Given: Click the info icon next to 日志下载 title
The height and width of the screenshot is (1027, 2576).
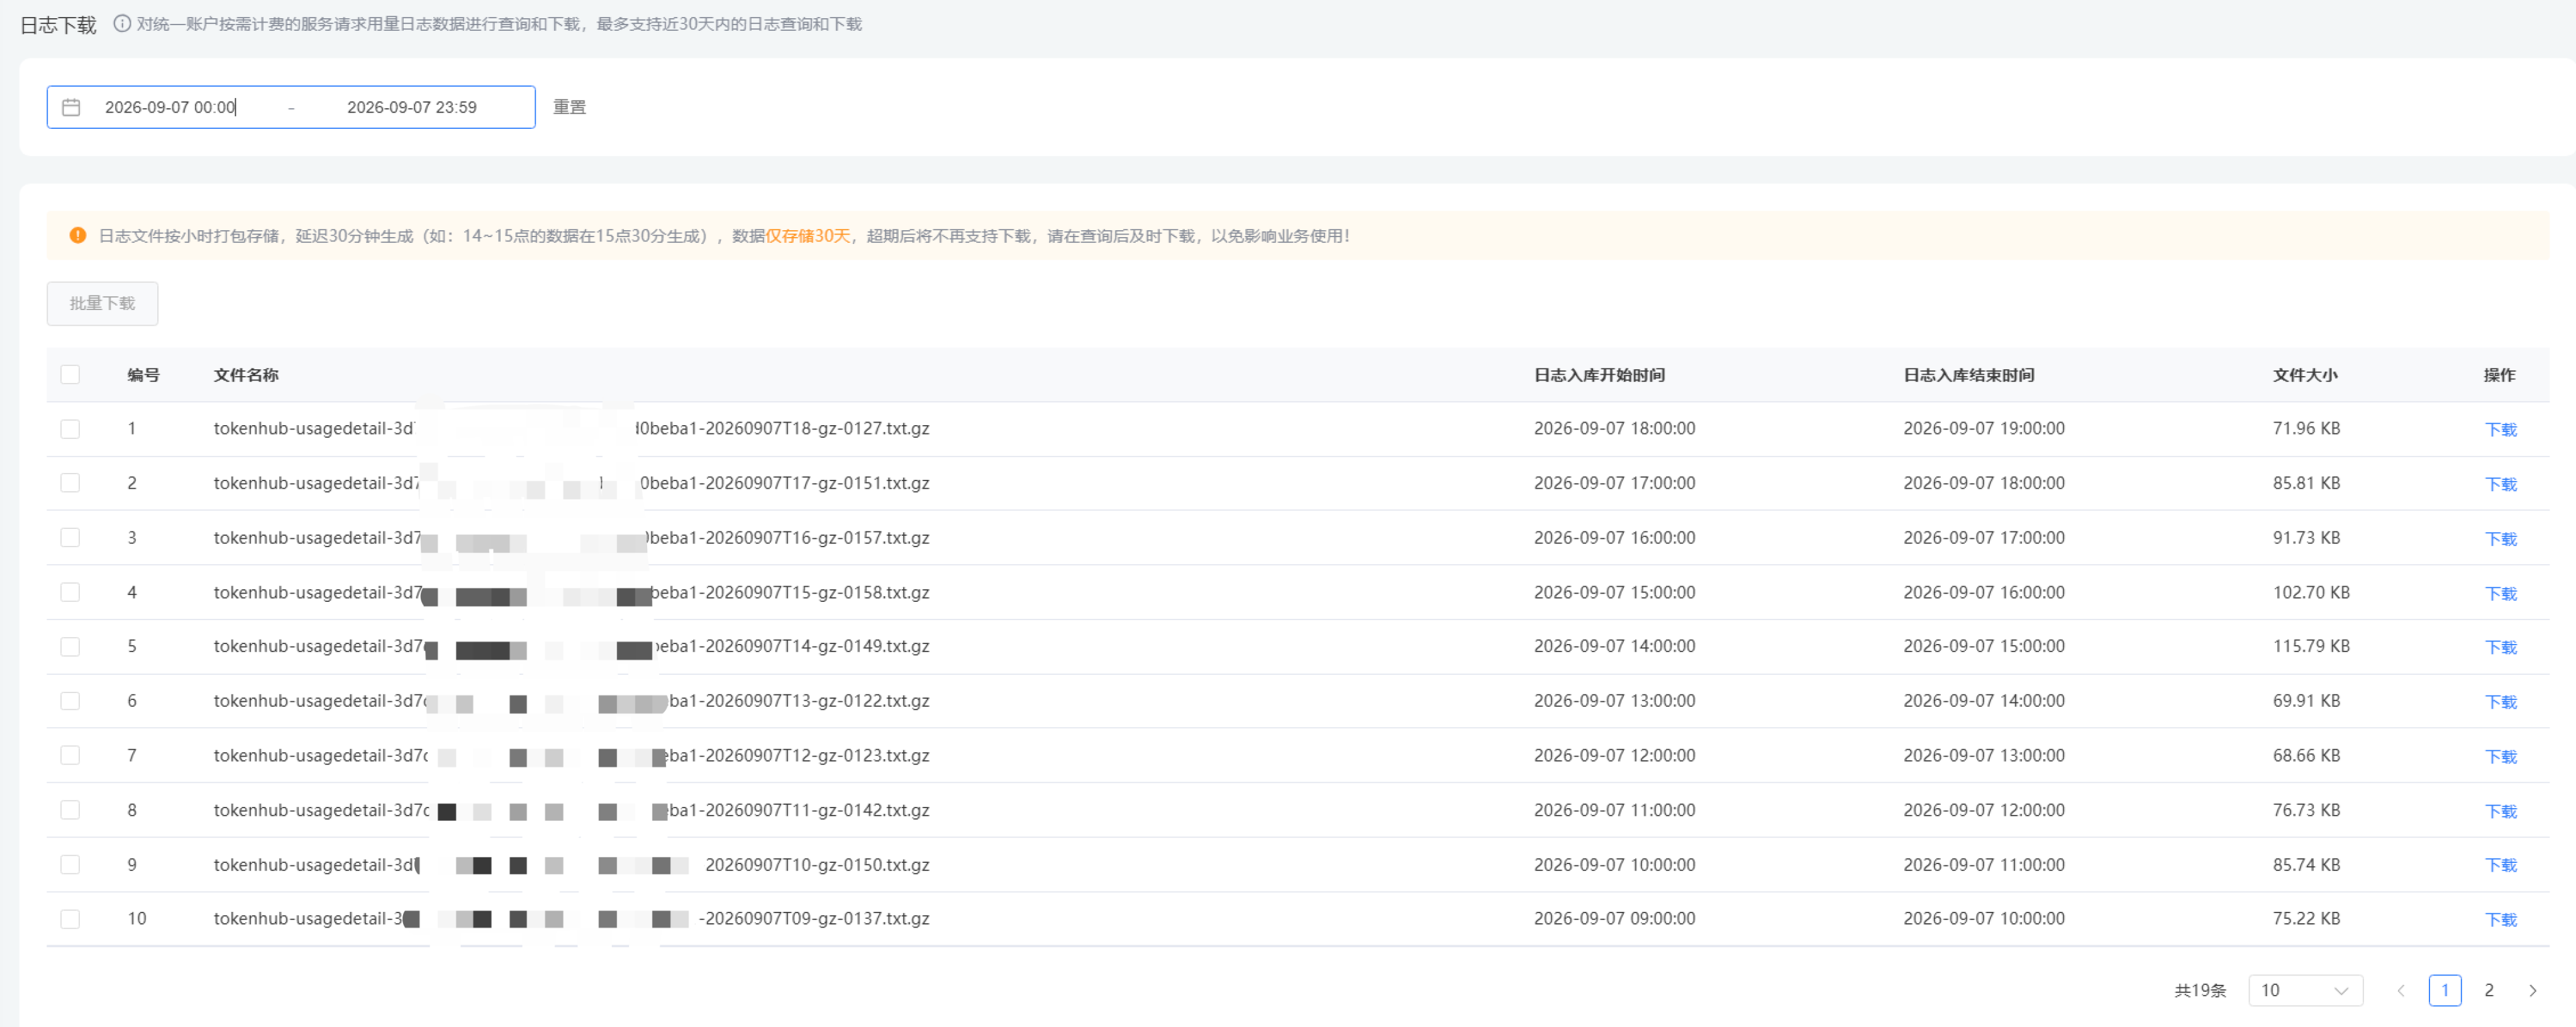Looking at the screenshot, I should point(122,24).
